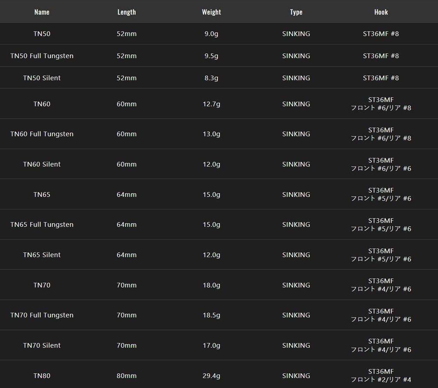
Task: Click the Length column header
Action: [127, 12]
